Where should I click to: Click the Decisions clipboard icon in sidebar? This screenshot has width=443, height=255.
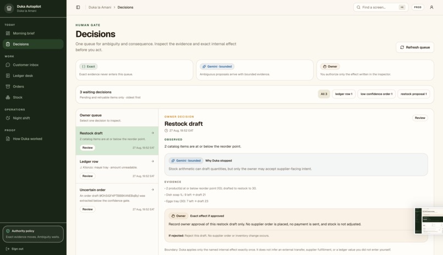point(8,44)
